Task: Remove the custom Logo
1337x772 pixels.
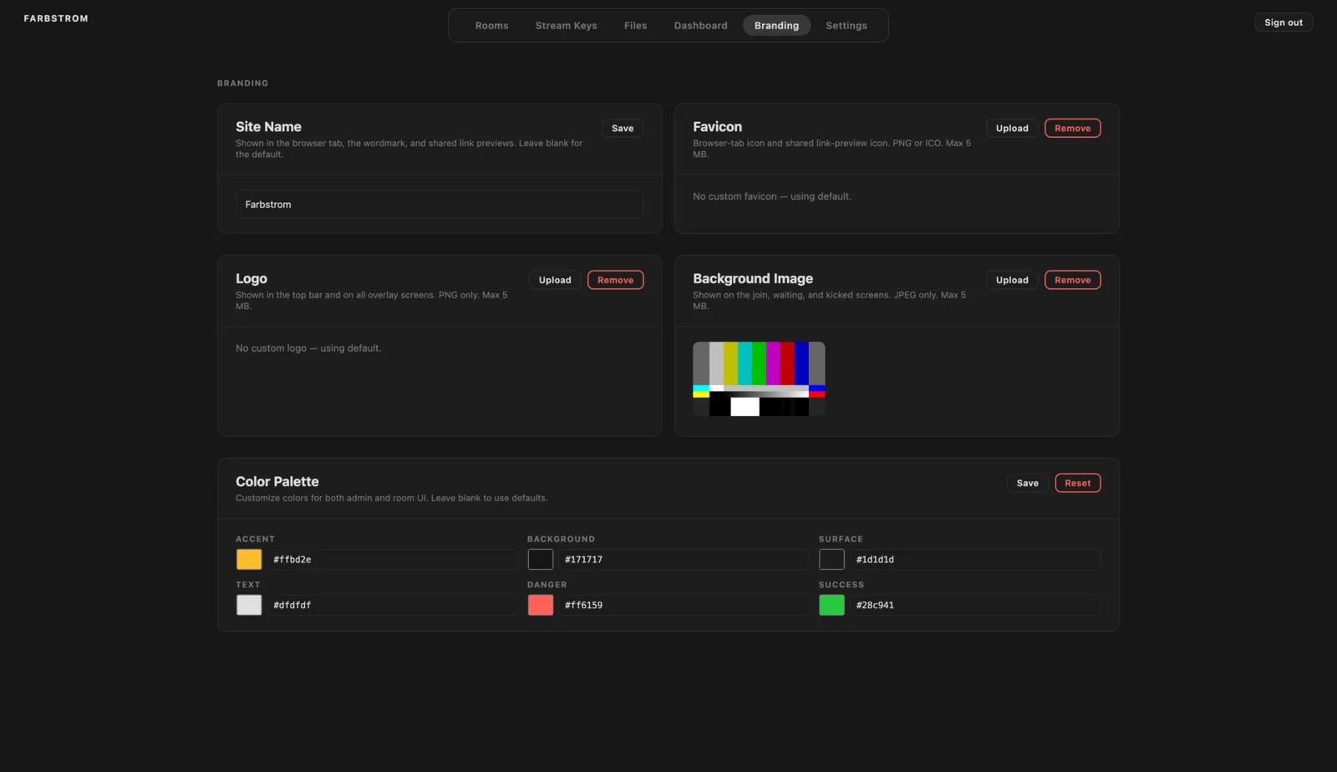Action: pyautogui.click(x=615, y=280)
